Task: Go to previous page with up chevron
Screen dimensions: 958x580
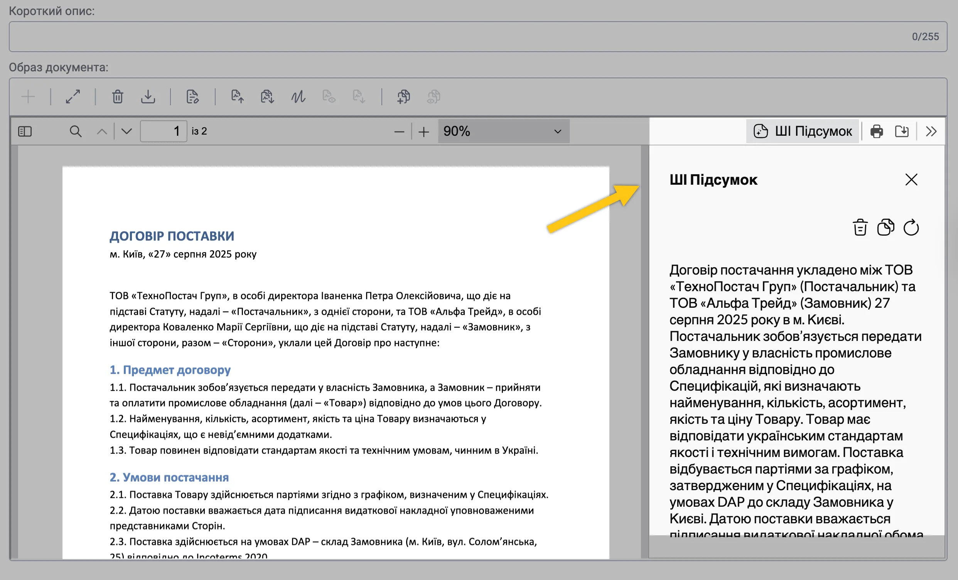Action: (102, 132)
